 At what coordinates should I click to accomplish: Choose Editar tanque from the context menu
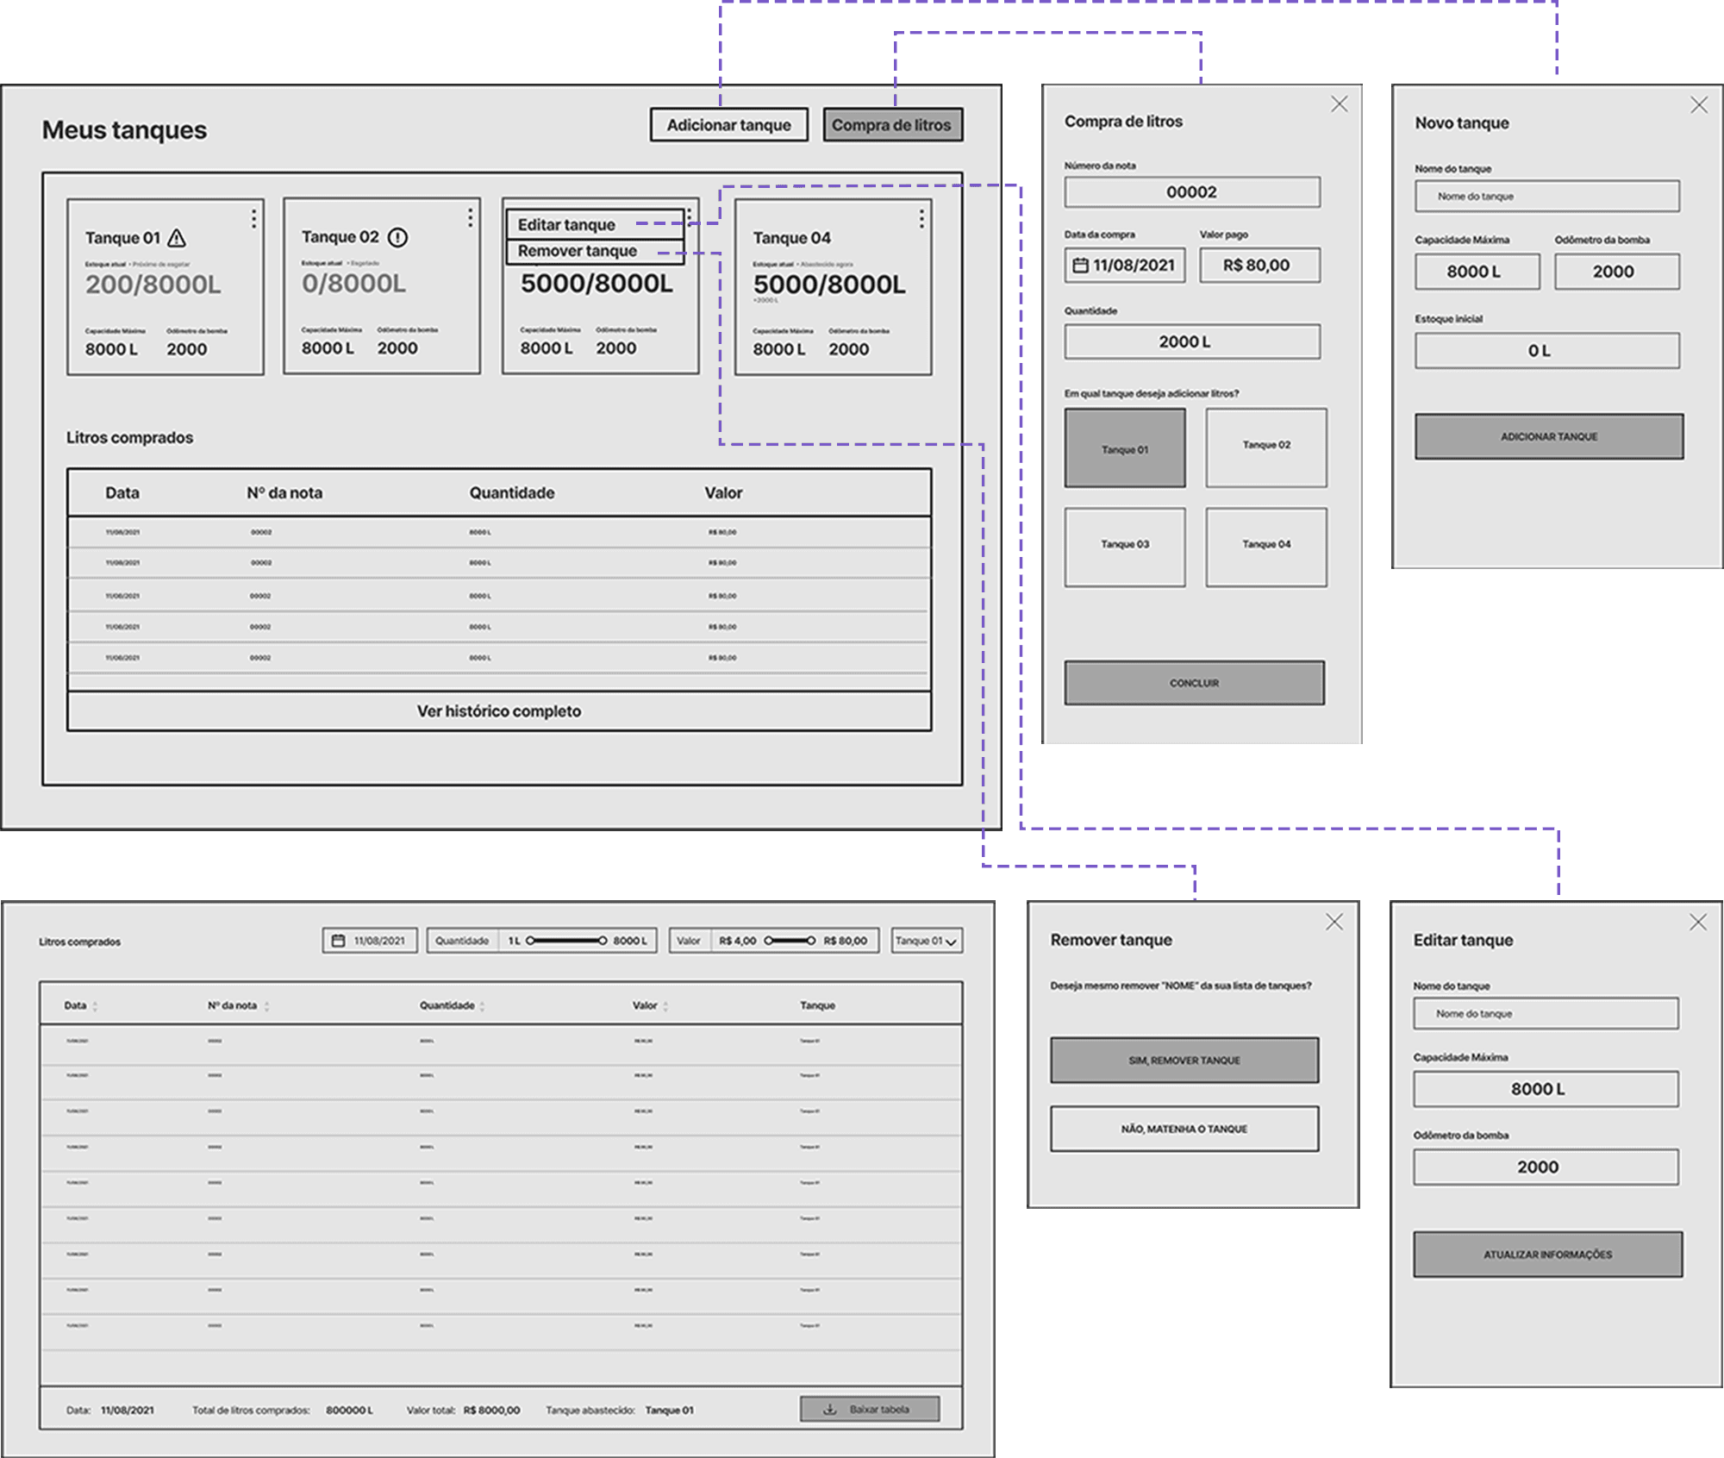point(566,225)
